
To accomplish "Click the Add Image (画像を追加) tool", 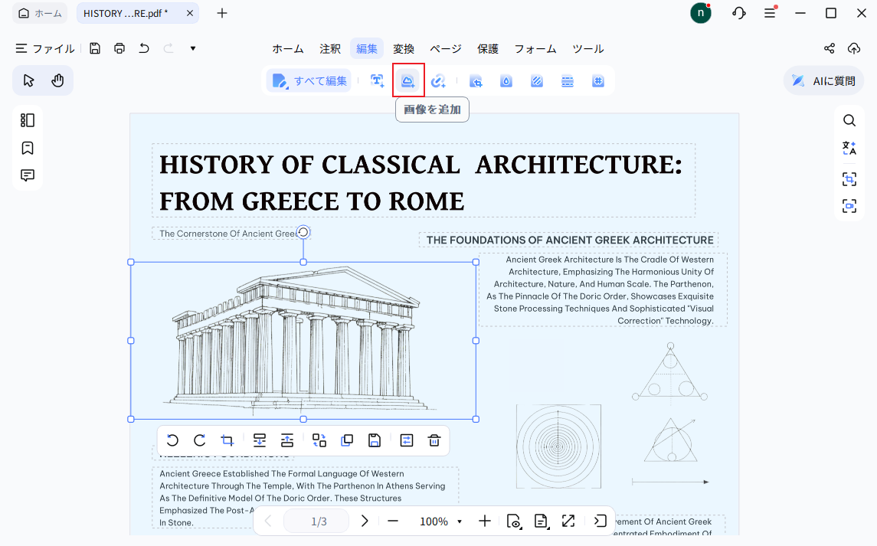I will click(407, 81).
